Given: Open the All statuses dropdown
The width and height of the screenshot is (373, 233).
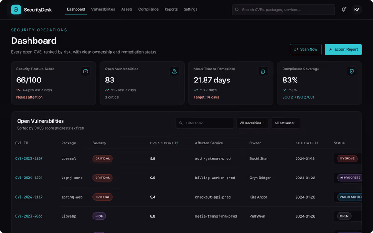Looking at the screenshot, I should [x=286, y=123].
